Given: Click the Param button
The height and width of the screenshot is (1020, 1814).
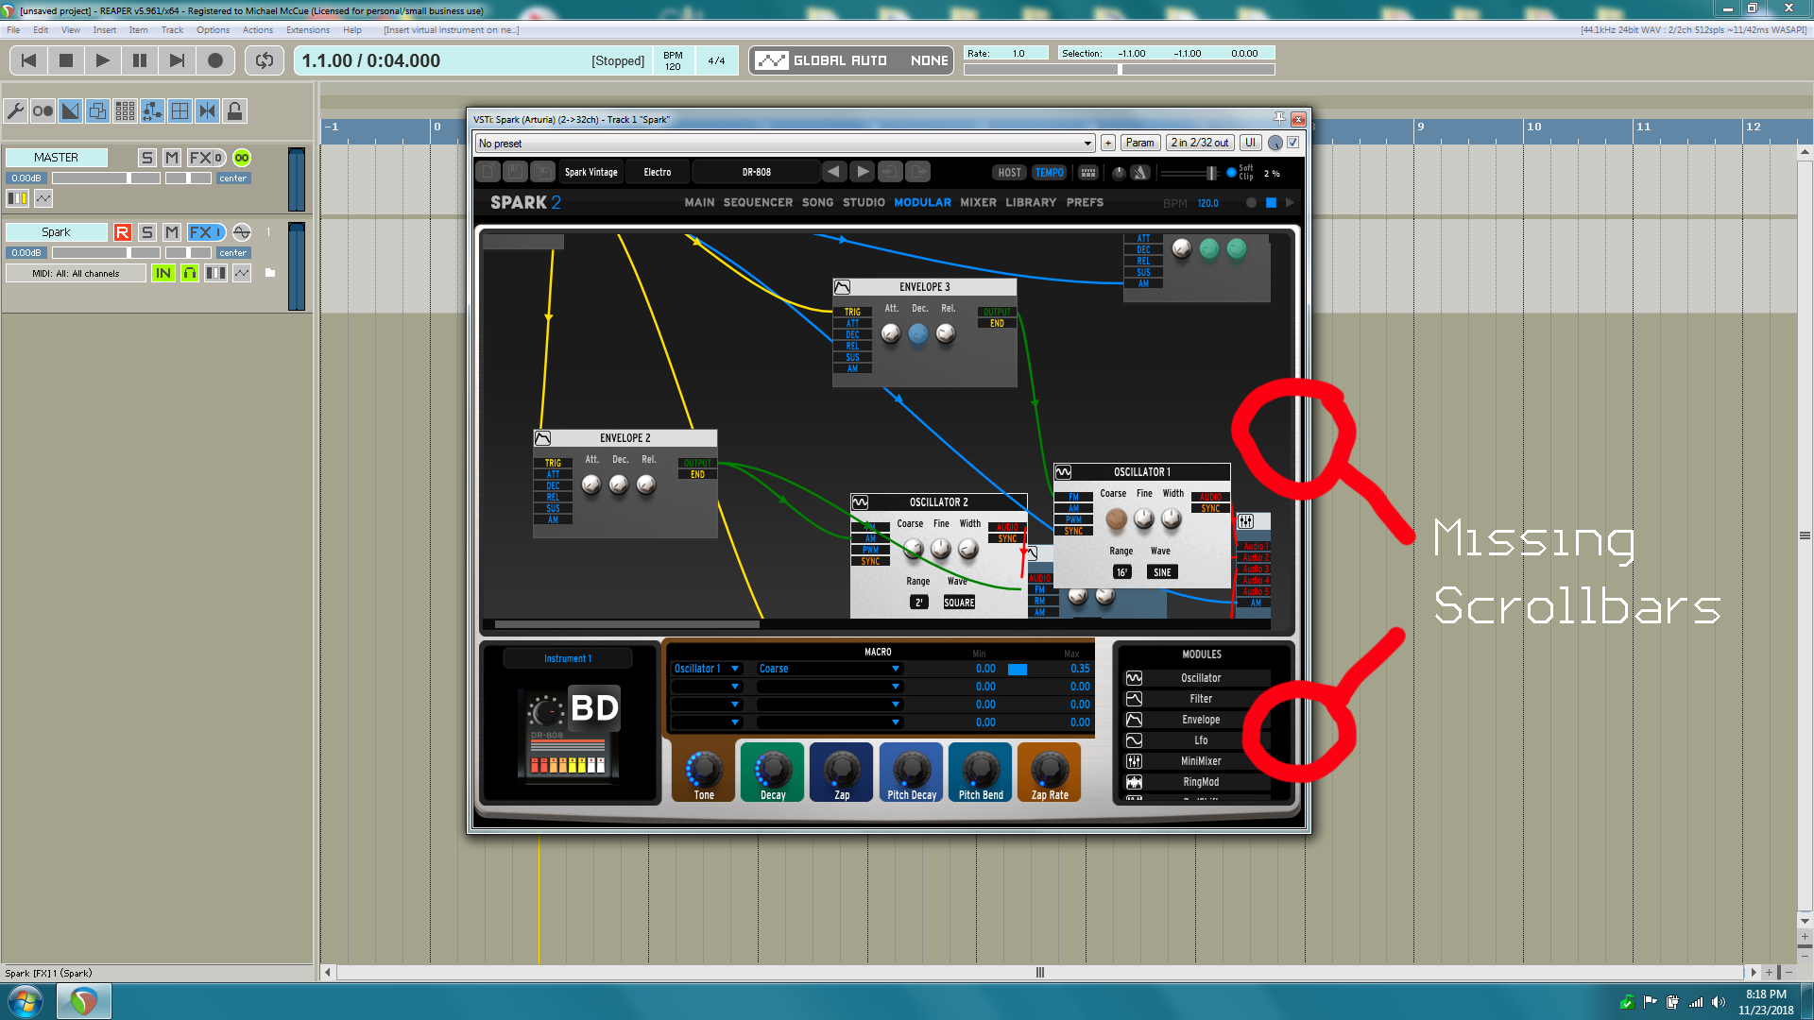Looking at the screenshot, I should point(1139,143).
